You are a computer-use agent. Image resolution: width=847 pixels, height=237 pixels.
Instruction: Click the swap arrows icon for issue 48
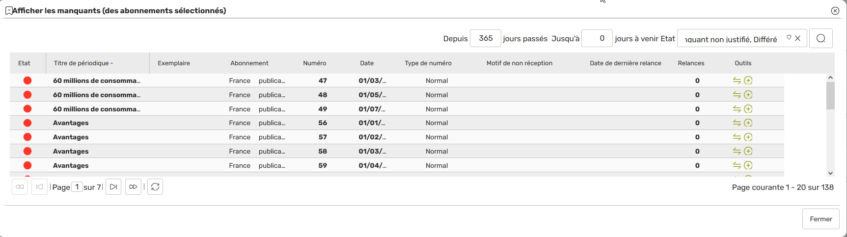737,95
